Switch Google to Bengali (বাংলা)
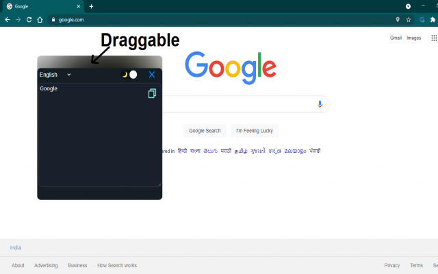438x274 pixels. [x=195, y=151]
